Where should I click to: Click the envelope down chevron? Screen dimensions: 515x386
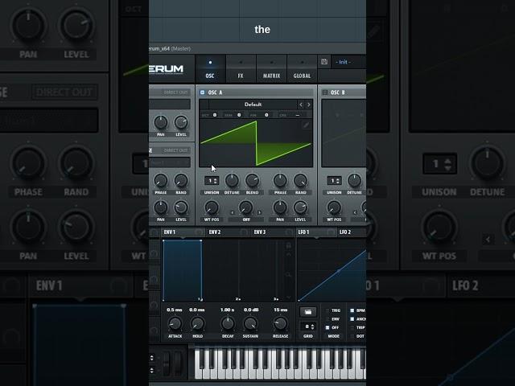[x=288, y=297]
